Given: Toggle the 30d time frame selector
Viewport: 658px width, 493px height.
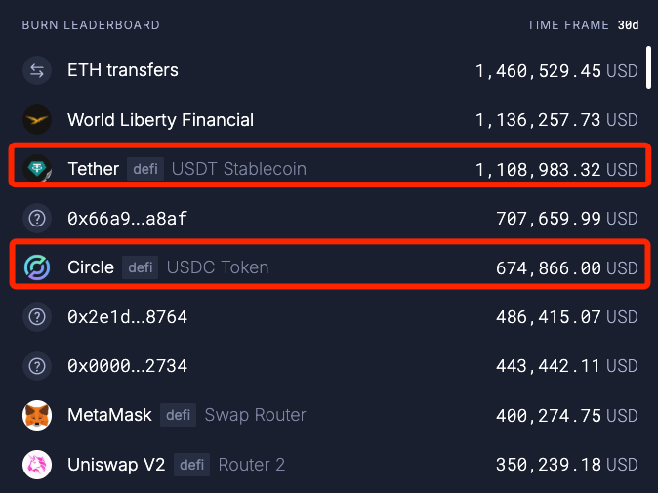Looking at the screenshot, I should [628, 25].
